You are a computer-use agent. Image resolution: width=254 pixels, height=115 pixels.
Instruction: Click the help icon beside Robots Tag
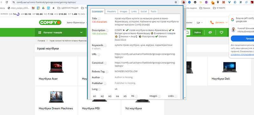107,72
